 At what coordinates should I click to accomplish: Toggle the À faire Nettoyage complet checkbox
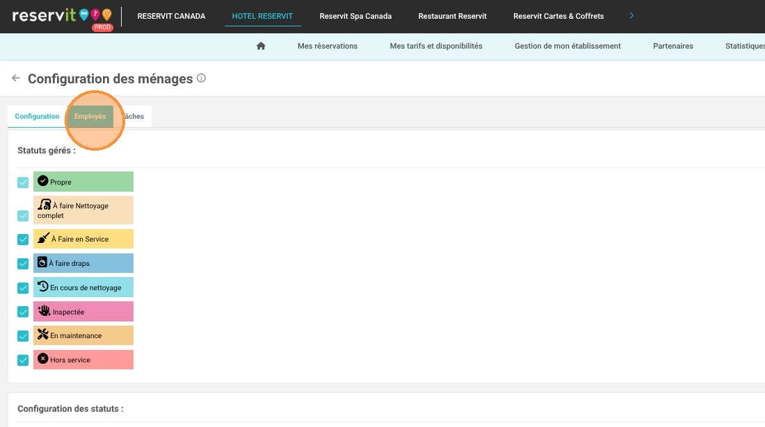23,216
